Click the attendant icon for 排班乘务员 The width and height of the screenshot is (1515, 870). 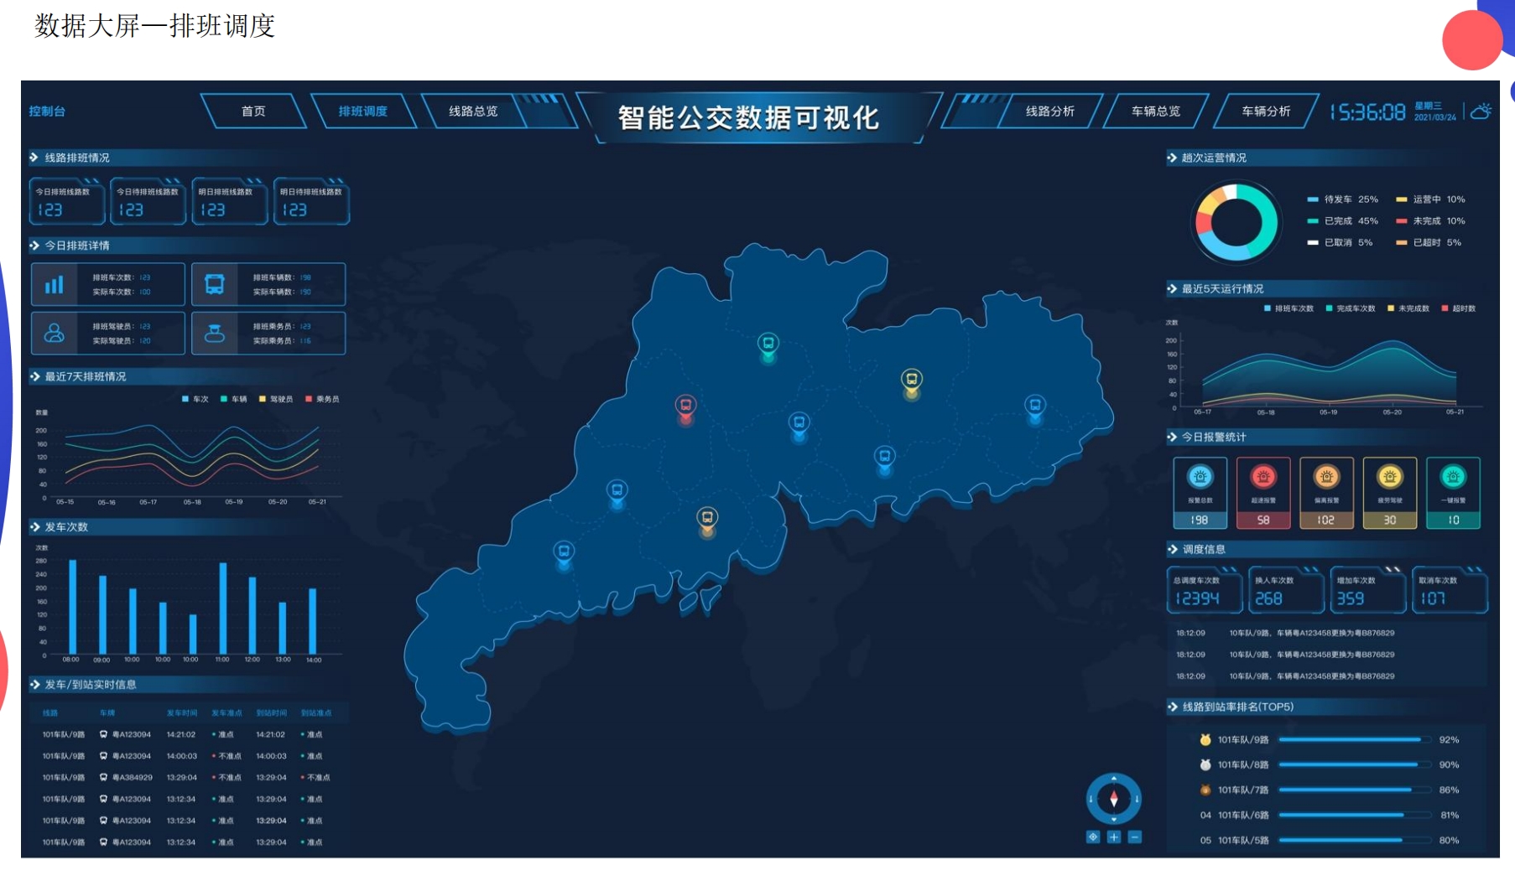(x=215, y=334)
